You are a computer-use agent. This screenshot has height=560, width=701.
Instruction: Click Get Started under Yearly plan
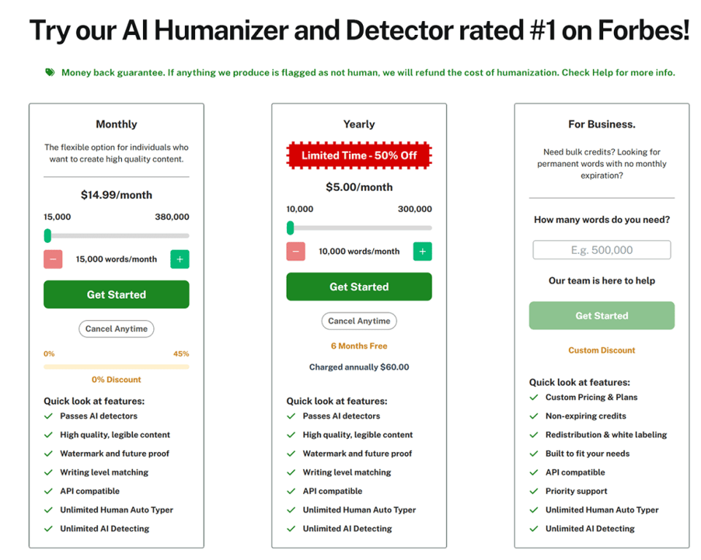(359, 287)
